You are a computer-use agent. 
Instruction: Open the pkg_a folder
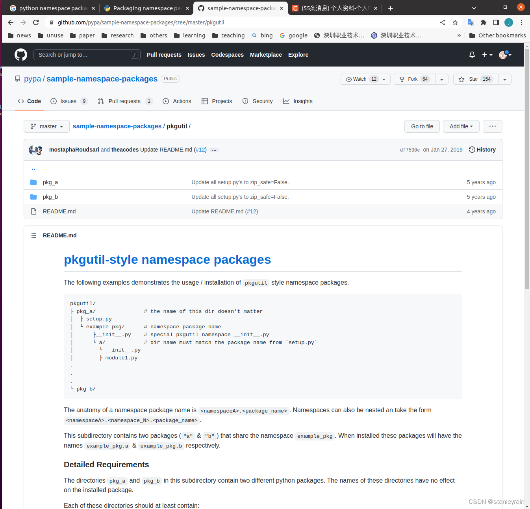pyautogui.click(x=50, y=182)
